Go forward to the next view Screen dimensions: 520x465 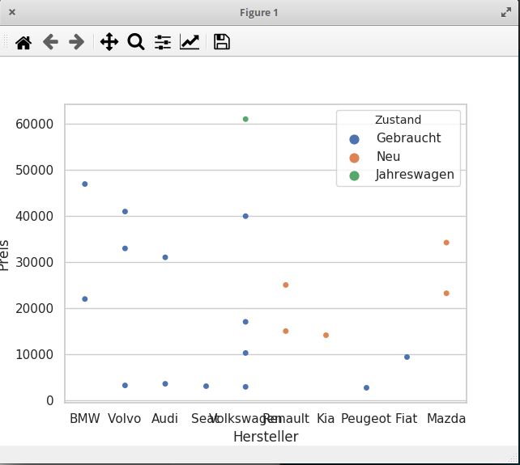pos(77,42)
